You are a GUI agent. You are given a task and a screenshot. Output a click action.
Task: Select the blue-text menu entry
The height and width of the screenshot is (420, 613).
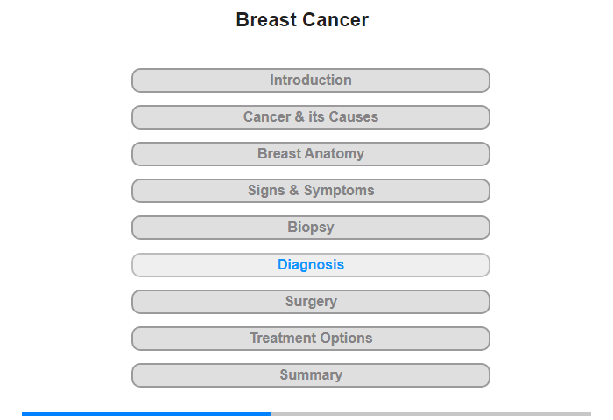[x=311, y=265]
